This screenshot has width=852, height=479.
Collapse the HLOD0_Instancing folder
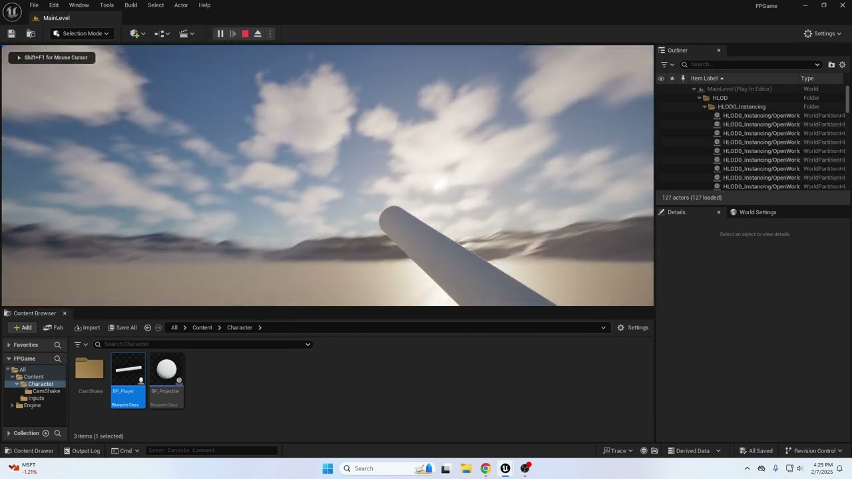click(704, 107)
